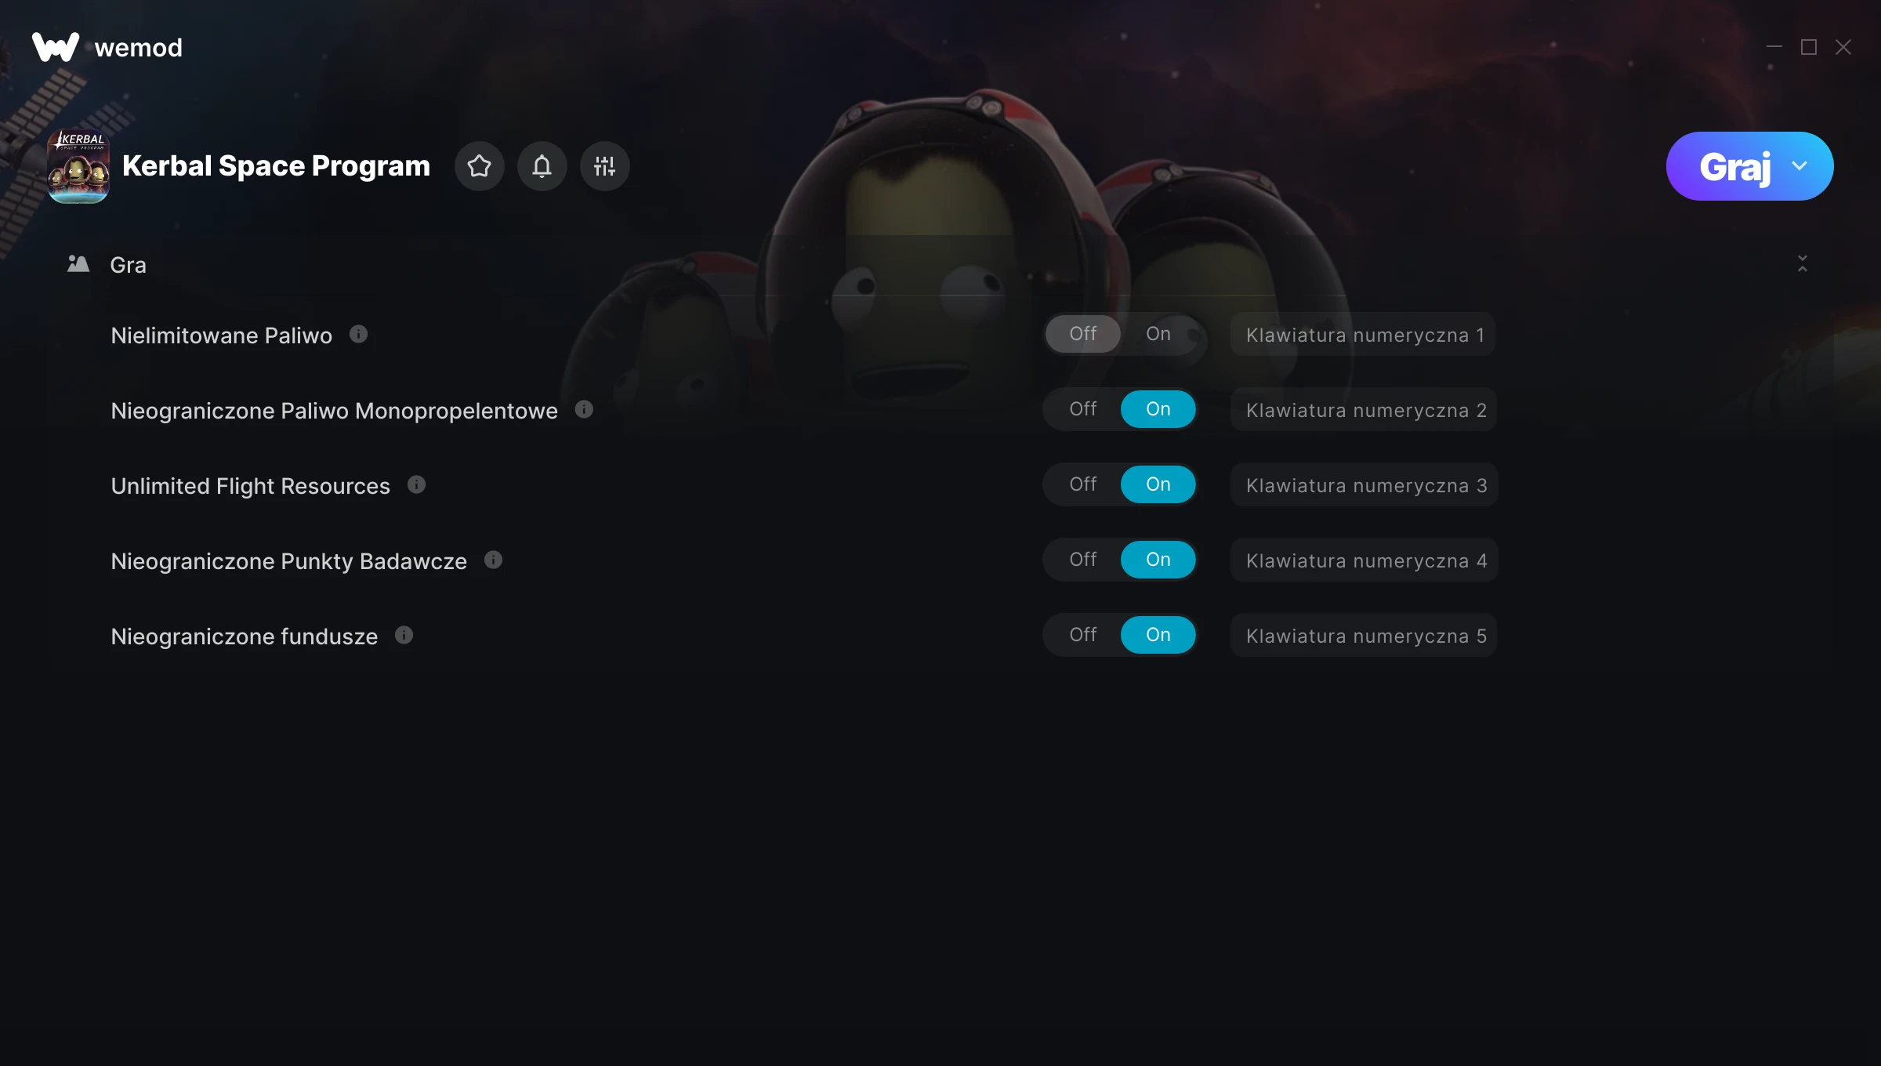The image size is (1881, 1066).
Task: Open notifications bell for Kerbal Space Program
Action: pyautogui.click(x=542, y=166)
